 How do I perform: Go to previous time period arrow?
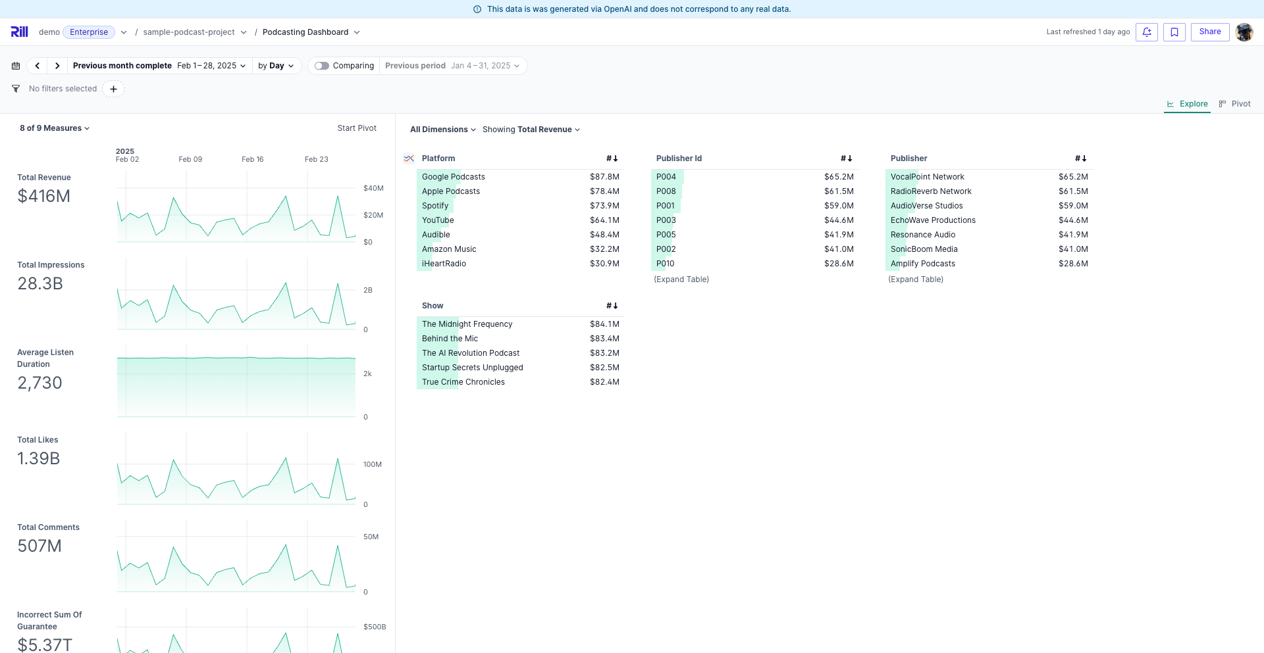point(38,66)
